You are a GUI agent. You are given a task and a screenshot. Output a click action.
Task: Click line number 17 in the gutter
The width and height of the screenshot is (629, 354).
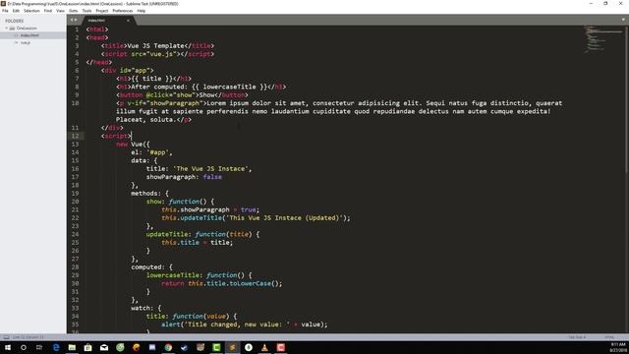75,177
